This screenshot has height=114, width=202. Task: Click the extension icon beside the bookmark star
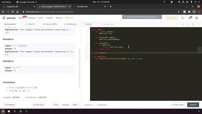184,12
